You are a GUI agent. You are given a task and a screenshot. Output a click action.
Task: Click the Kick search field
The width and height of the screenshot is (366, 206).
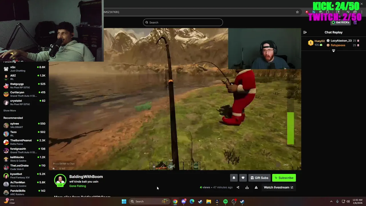tap(183, 22)
